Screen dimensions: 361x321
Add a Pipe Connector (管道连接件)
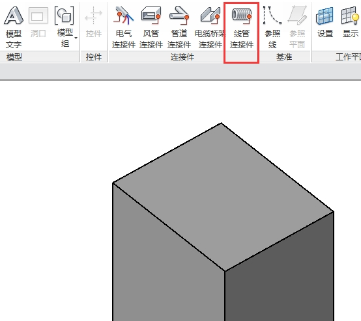[179, 27]
